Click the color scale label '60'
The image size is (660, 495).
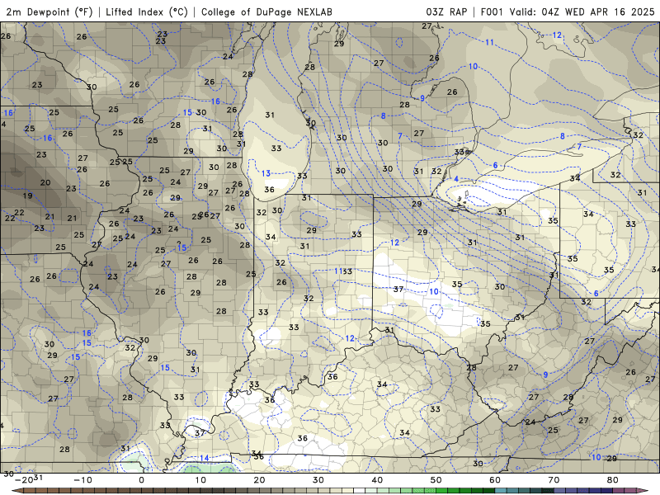[495, 480]
